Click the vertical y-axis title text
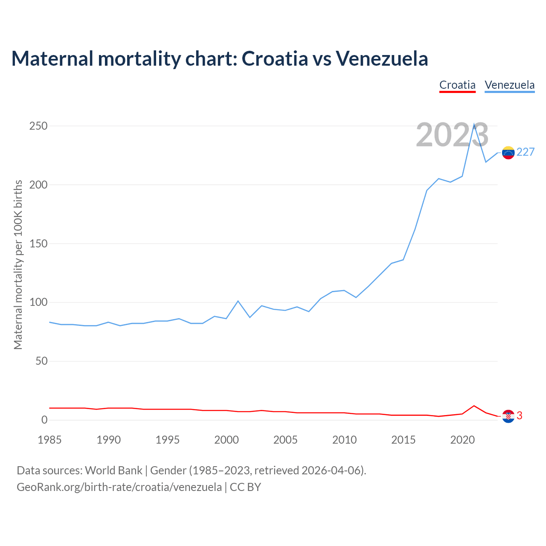Viewport: 546px width, 546px height. click(18, 264)
